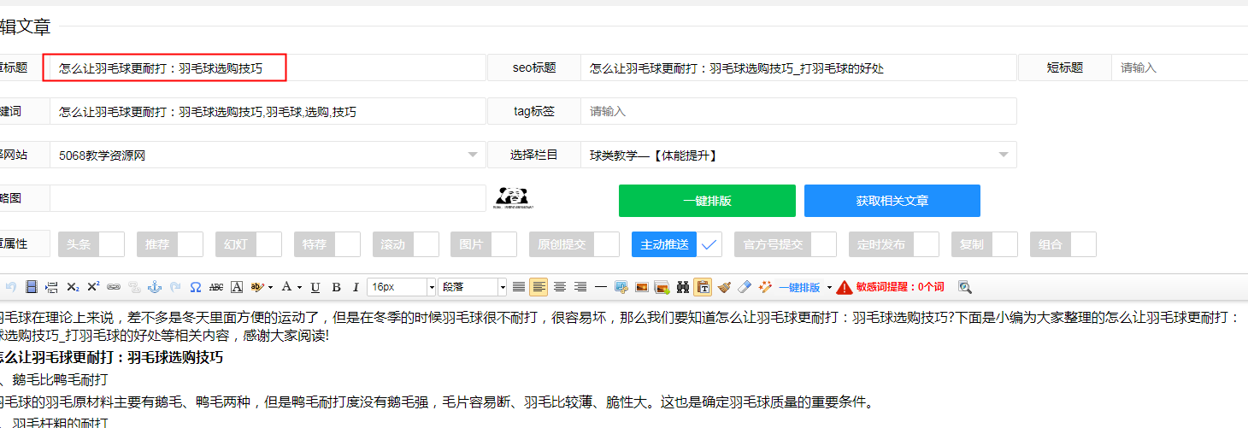Click the font color A icon
Screen dimensions: 1248x428
click(286, 287)
